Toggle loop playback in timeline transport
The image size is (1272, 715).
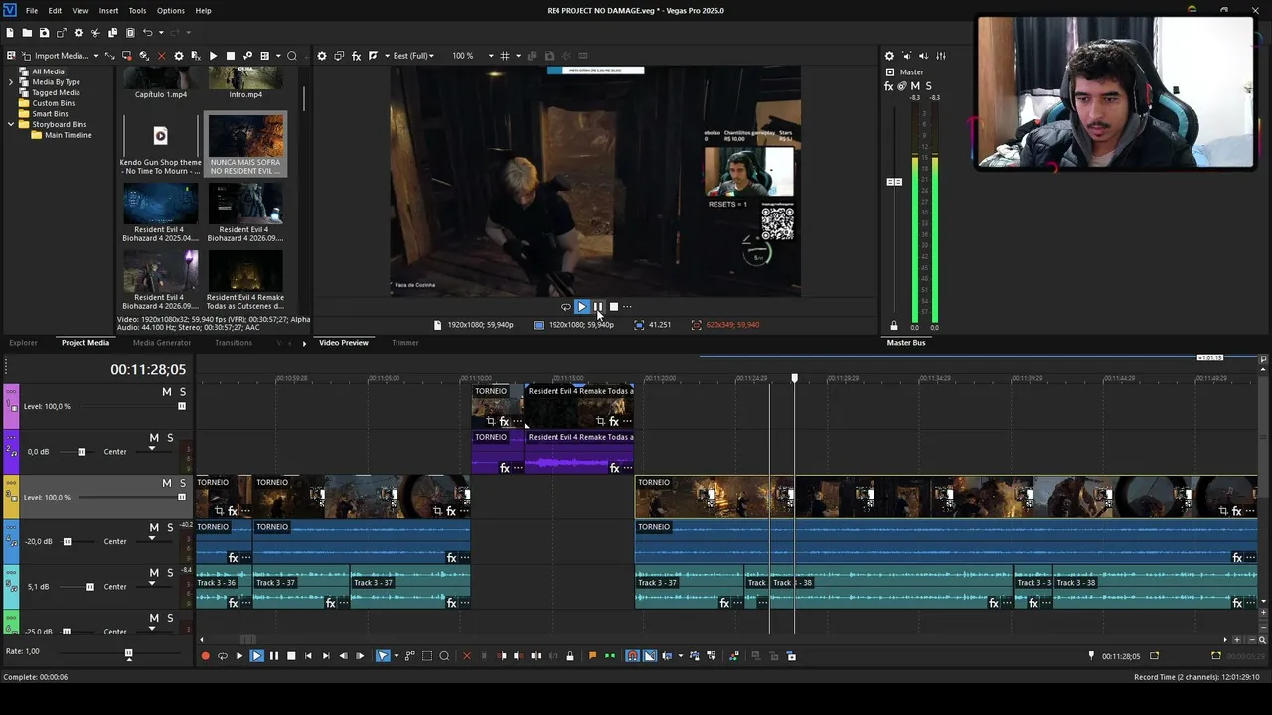pos(222,656)
